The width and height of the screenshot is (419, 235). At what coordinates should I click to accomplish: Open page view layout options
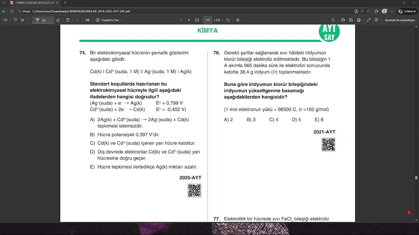[237, 20]
